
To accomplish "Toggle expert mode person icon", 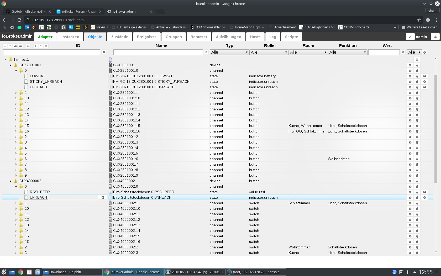I will click(28, 46).
